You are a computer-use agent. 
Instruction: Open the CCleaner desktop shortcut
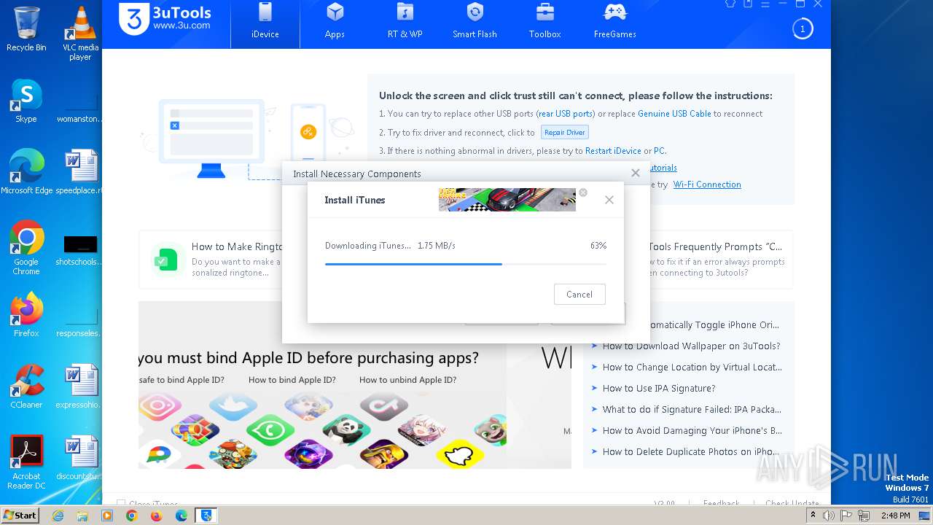[26, 386]
